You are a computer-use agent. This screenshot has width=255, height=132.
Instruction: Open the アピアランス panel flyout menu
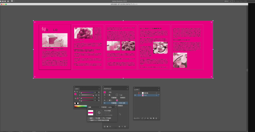tap(127, 89)
